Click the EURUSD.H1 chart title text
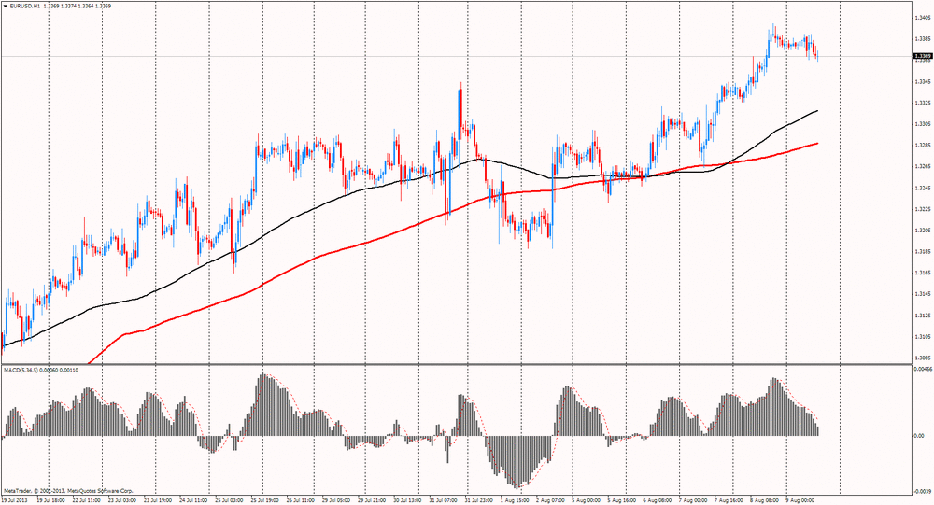 coord(26,6)
